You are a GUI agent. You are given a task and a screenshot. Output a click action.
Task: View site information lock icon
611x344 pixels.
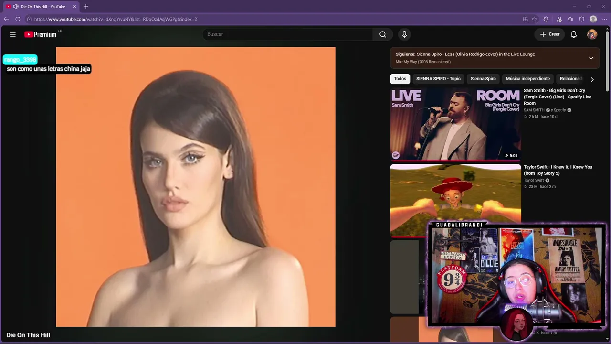point(29,19)
